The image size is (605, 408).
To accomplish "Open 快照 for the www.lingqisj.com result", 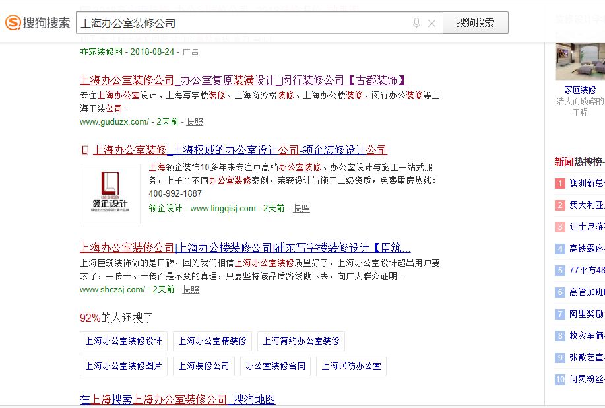I will click(302, 209).
